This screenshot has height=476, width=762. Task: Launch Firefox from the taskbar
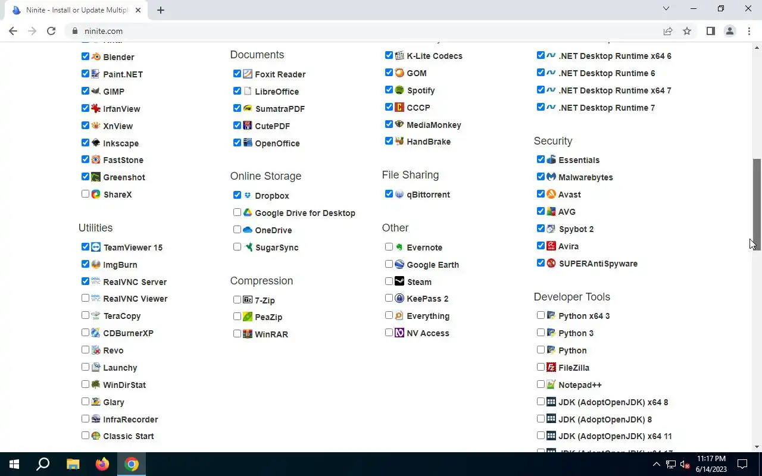coord(102,464)
